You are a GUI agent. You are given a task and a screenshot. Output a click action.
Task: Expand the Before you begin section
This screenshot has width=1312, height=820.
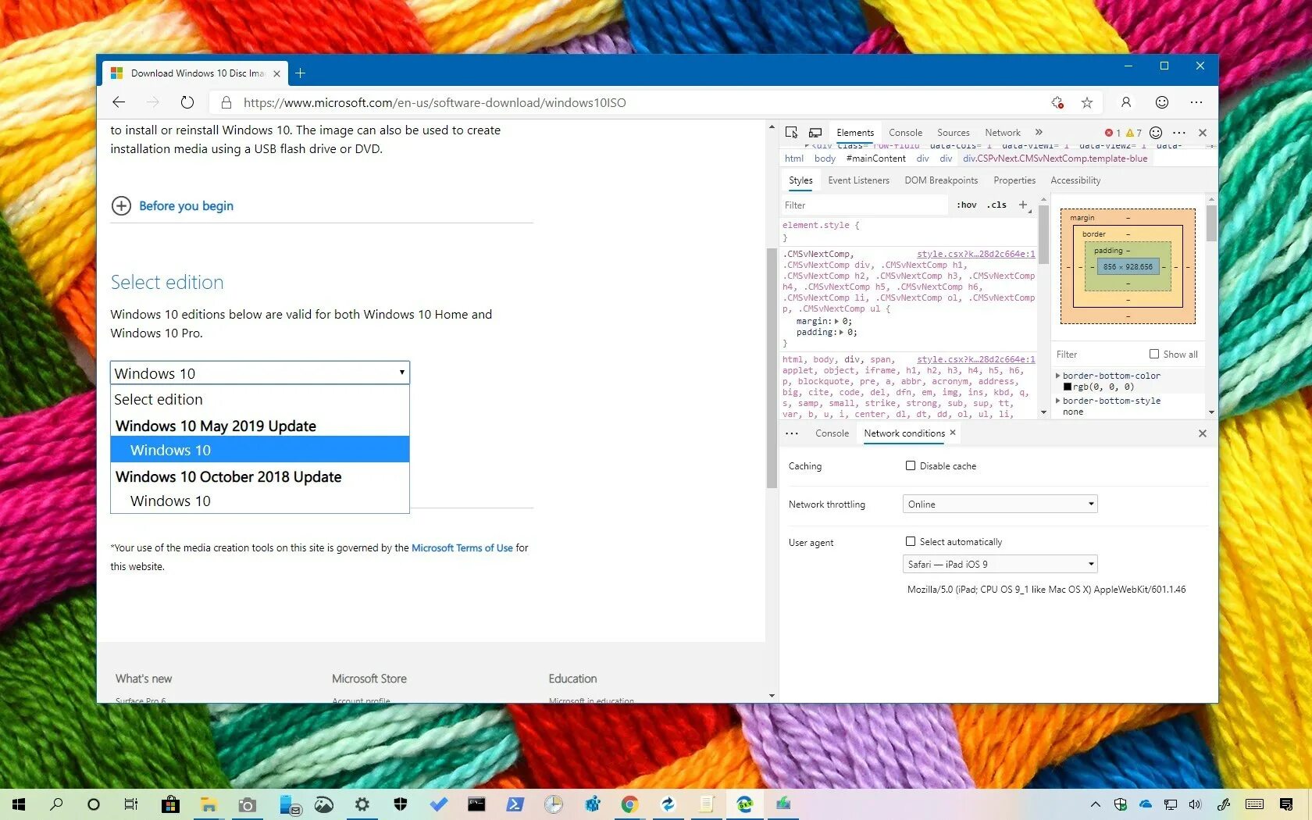pos(173,205)
